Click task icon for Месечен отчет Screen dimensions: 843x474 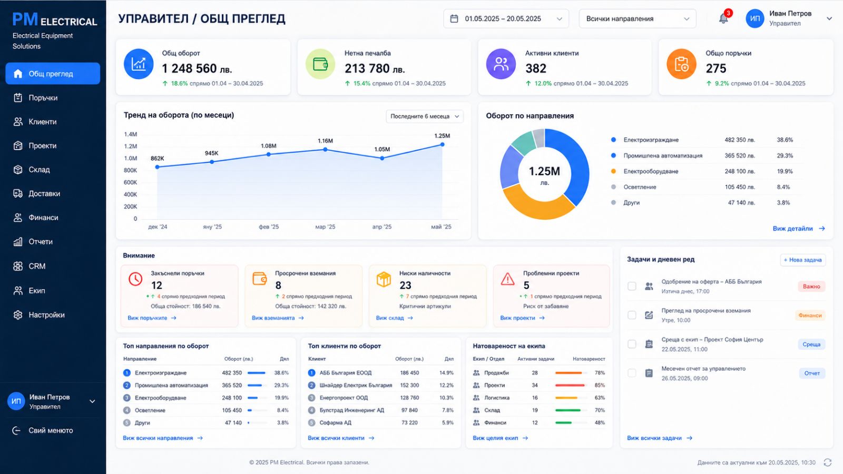tap(649, 373)
